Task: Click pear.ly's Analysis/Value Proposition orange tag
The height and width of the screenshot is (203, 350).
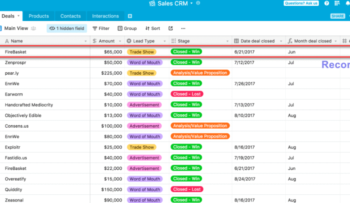Action: click(200, 73)
